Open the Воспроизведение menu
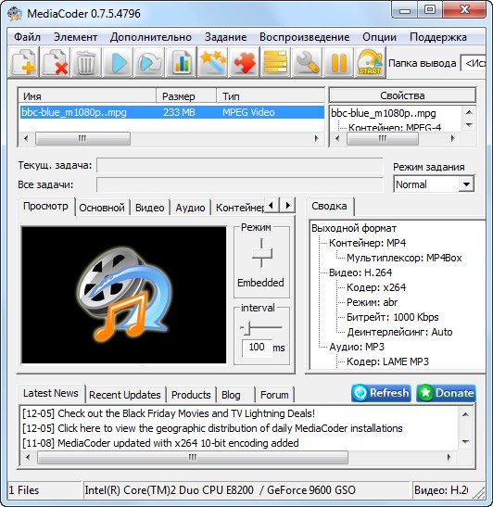The width and height of the screenshot is (493, 507). coord(304,37)
